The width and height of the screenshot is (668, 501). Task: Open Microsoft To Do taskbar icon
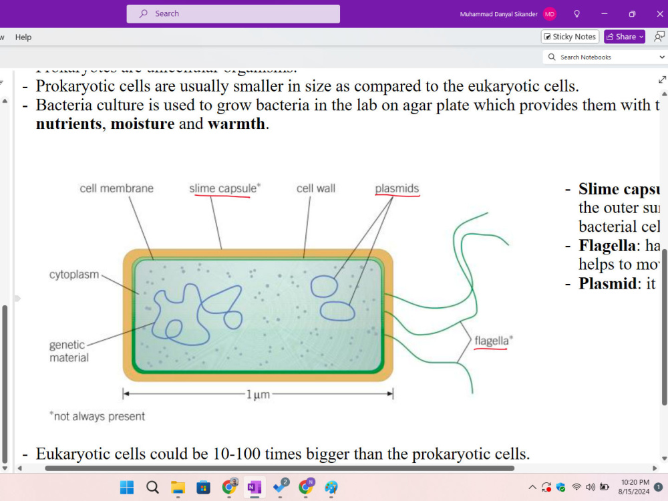(x=281, y=486)
